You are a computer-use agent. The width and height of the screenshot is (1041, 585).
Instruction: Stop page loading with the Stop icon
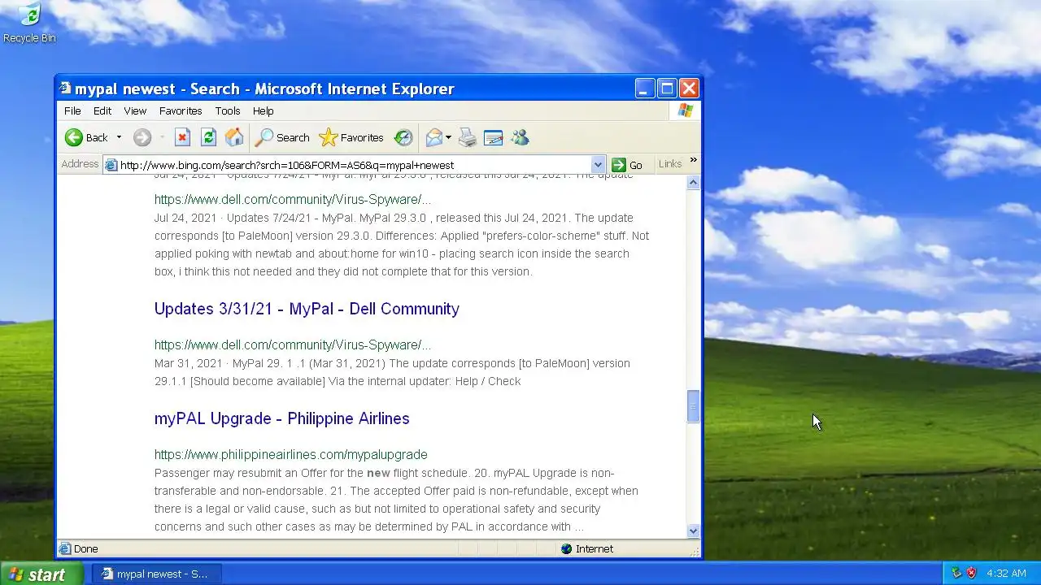[x=182, y=137]
